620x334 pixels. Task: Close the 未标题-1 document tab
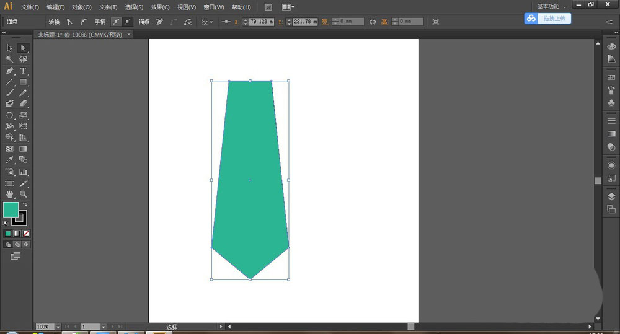[x=130, y=35]
